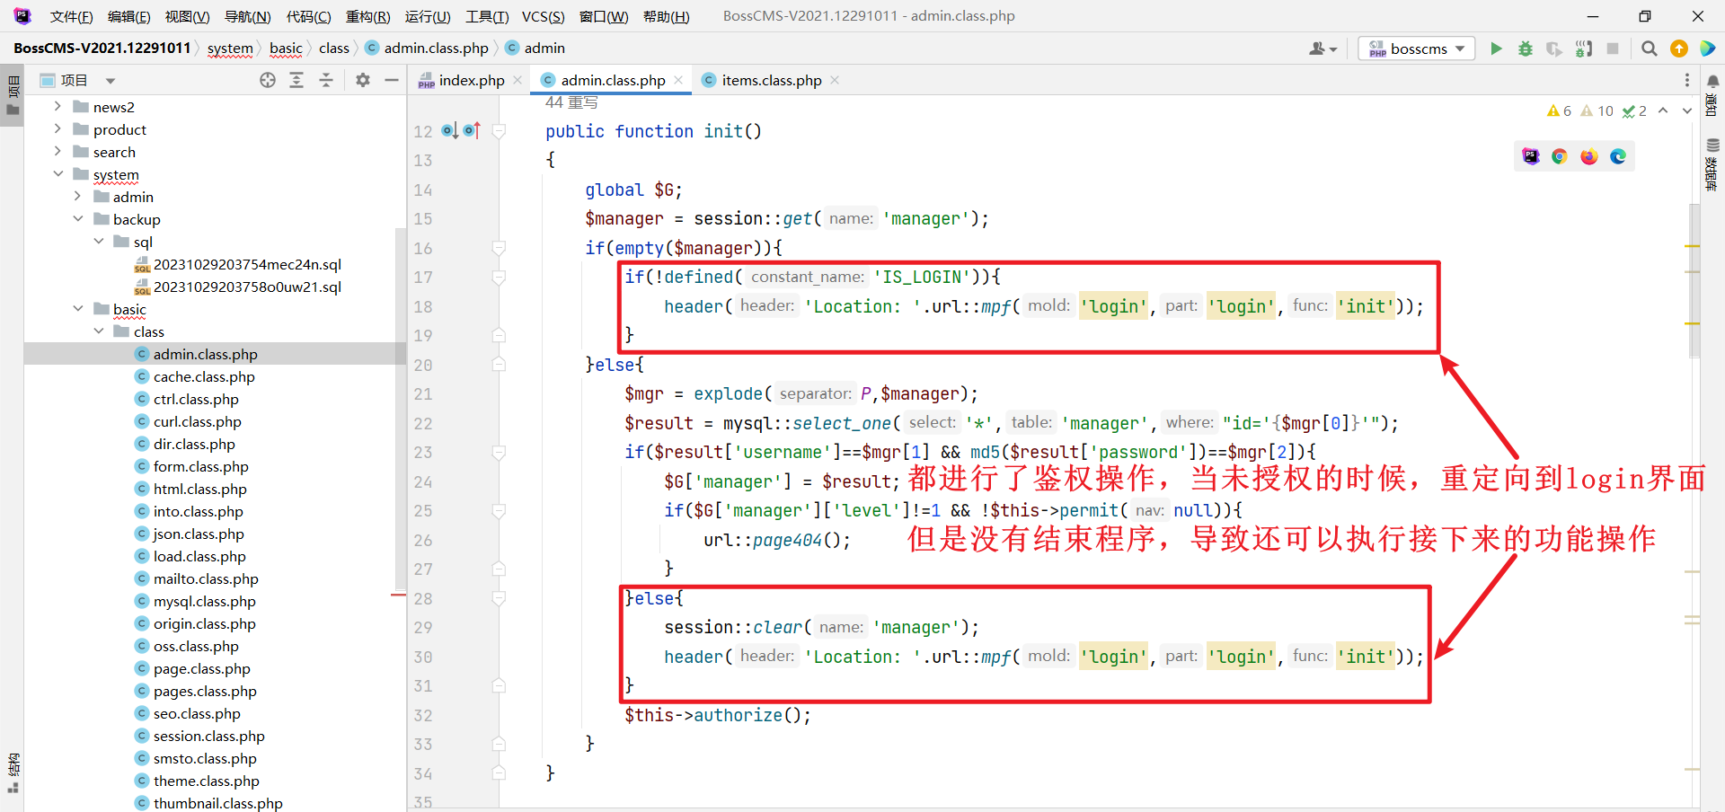Hide the project tool window

click(x=392, y=80)
